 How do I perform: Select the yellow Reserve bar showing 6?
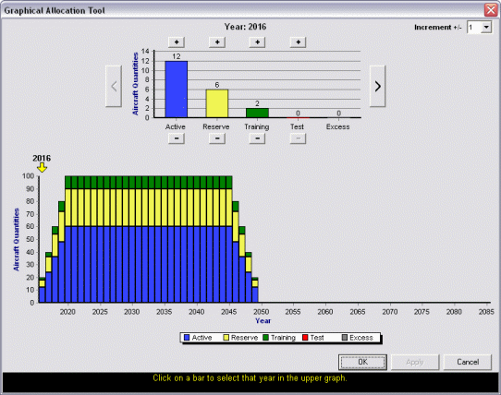(217, 103)
